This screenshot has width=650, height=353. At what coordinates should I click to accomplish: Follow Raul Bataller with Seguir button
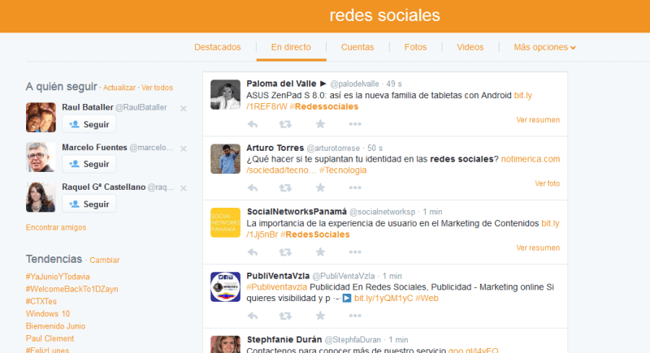point(89,124)
